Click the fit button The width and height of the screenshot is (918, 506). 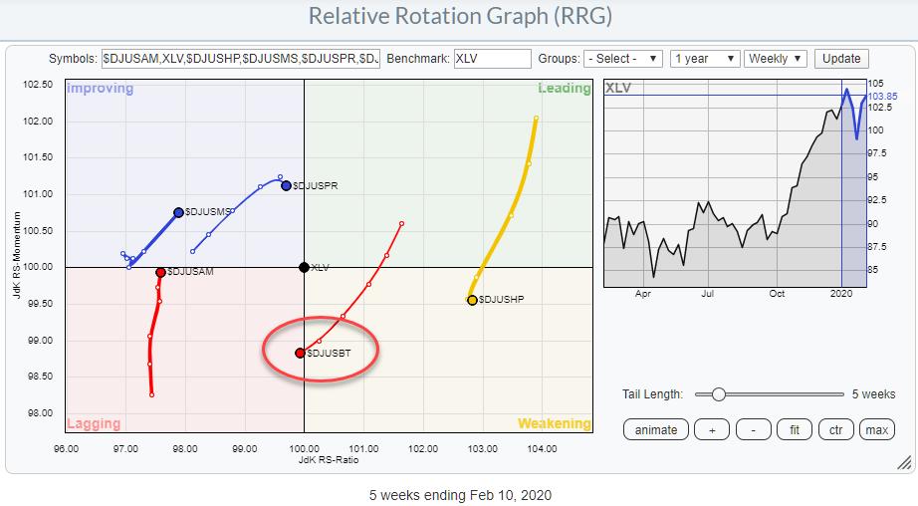point(795,429)
